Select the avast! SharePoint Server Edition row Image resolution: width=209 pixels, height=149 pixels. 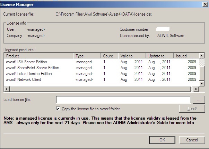tap(101, 68)
